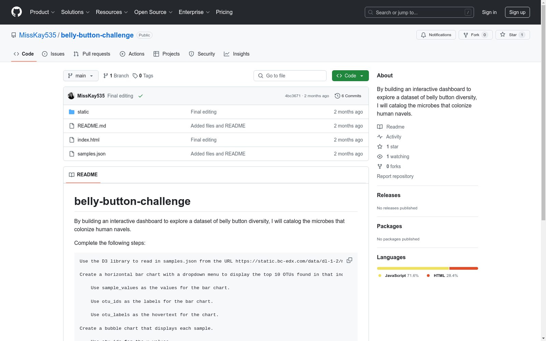546x341 pixels.
Task: Click the branch icon next to 1 Branch
Action: [106, 76]
